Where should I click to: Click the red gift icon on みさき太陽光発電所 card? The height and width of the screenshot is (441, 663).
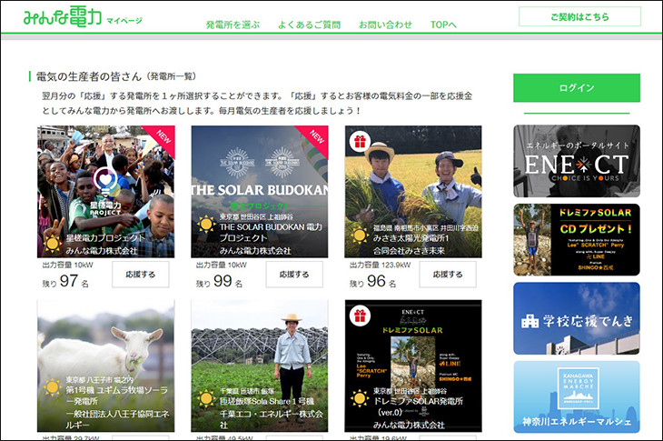tap(358, 141)
